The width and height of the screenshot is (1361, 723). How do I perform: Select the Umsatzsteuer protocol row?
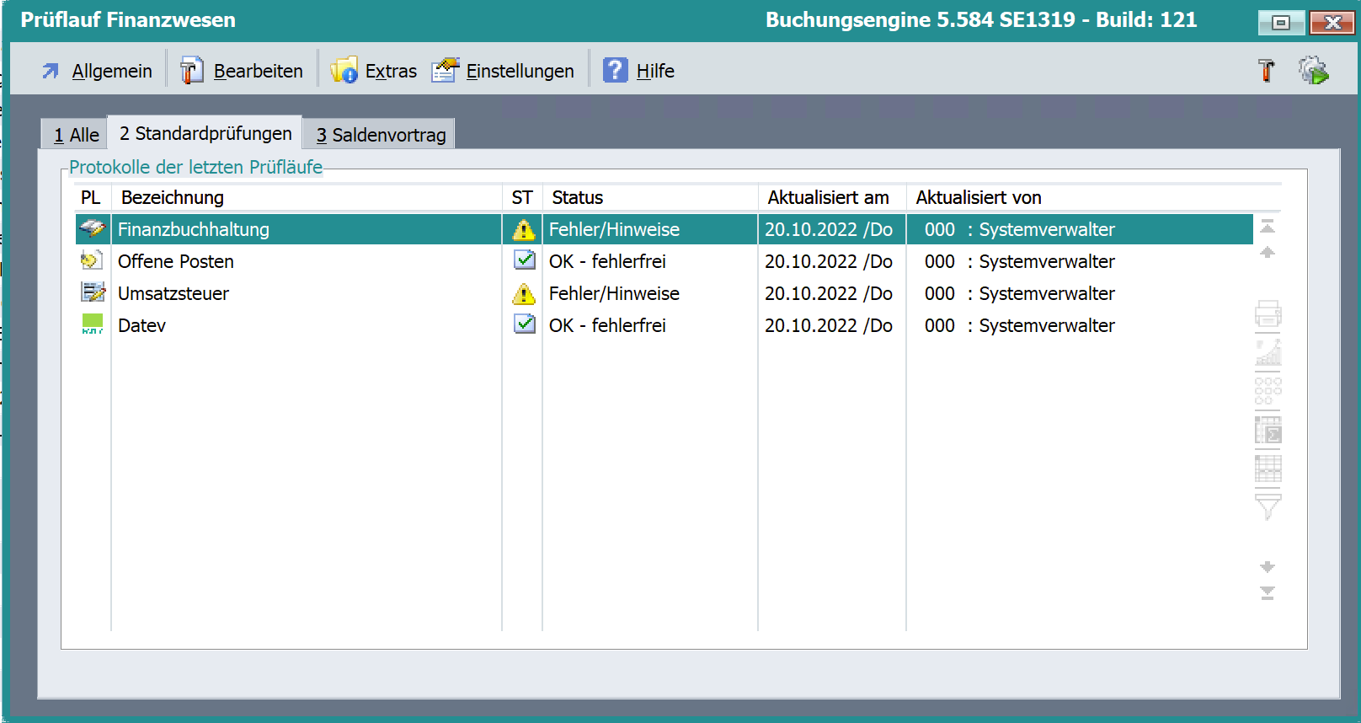173,293
